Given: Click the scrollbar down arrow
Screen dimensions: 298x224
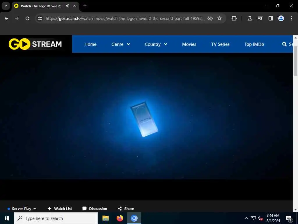Looking at the screenshot, I should coord(295,210).
